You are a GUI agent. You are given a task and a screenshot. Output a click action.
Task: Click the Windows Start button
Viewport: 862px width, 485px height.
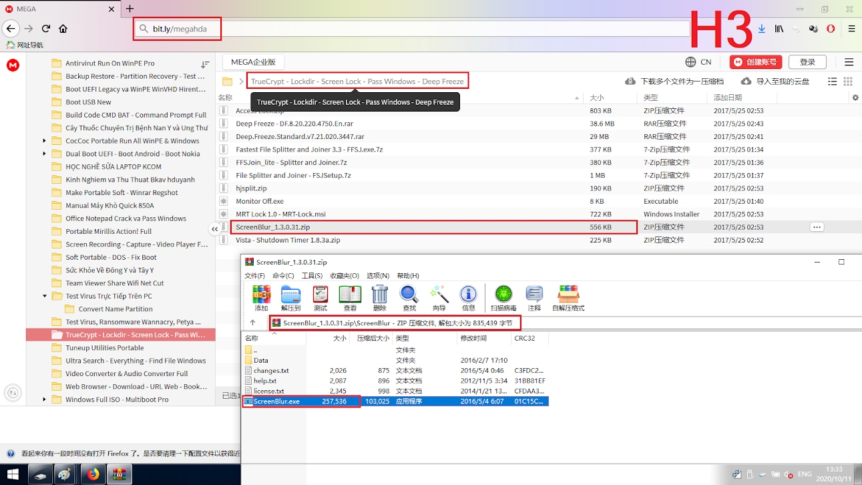click(x=13, y=474)
